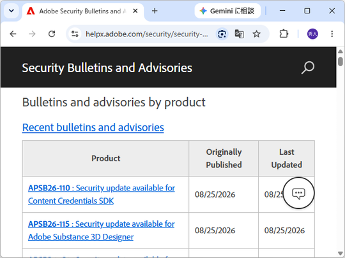This screenshot has height=258, width=345.
Task: Open Chrome three-dot menu
Action: pos(332,34)
